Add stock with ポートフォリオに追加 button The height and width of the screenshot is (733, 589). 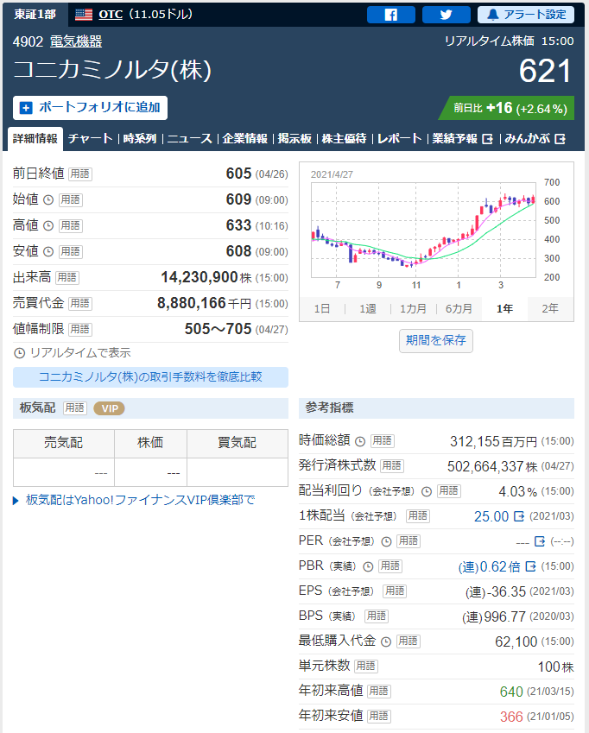pyautogui.click(x=90, y=108)
